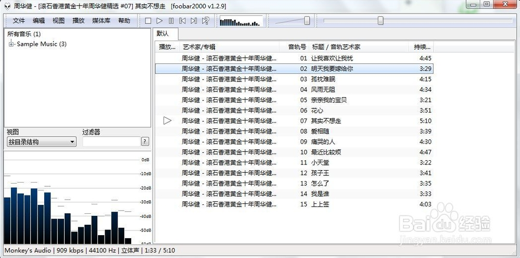Select track 12 孩子王
The image size is (520, 258).
point(295,173)
